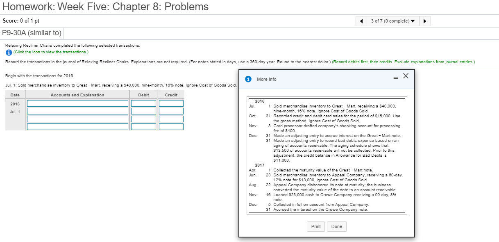Select the Homework: Week Five page heading
The width and height of the screenshot is (499, 242).
point(106,7)
